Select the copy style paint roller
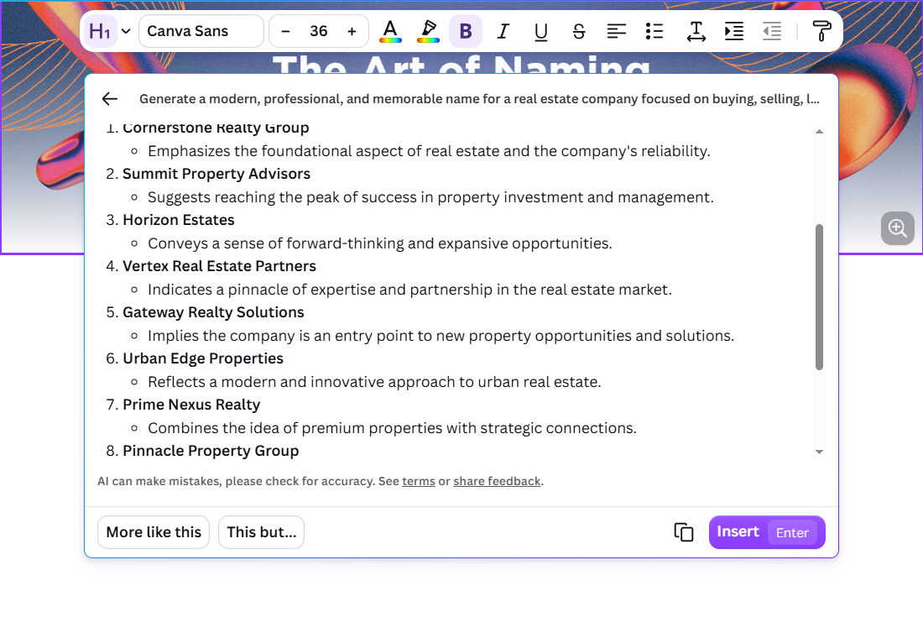The height and width of the screenshot is (617, 923). (x=821, y=31)
